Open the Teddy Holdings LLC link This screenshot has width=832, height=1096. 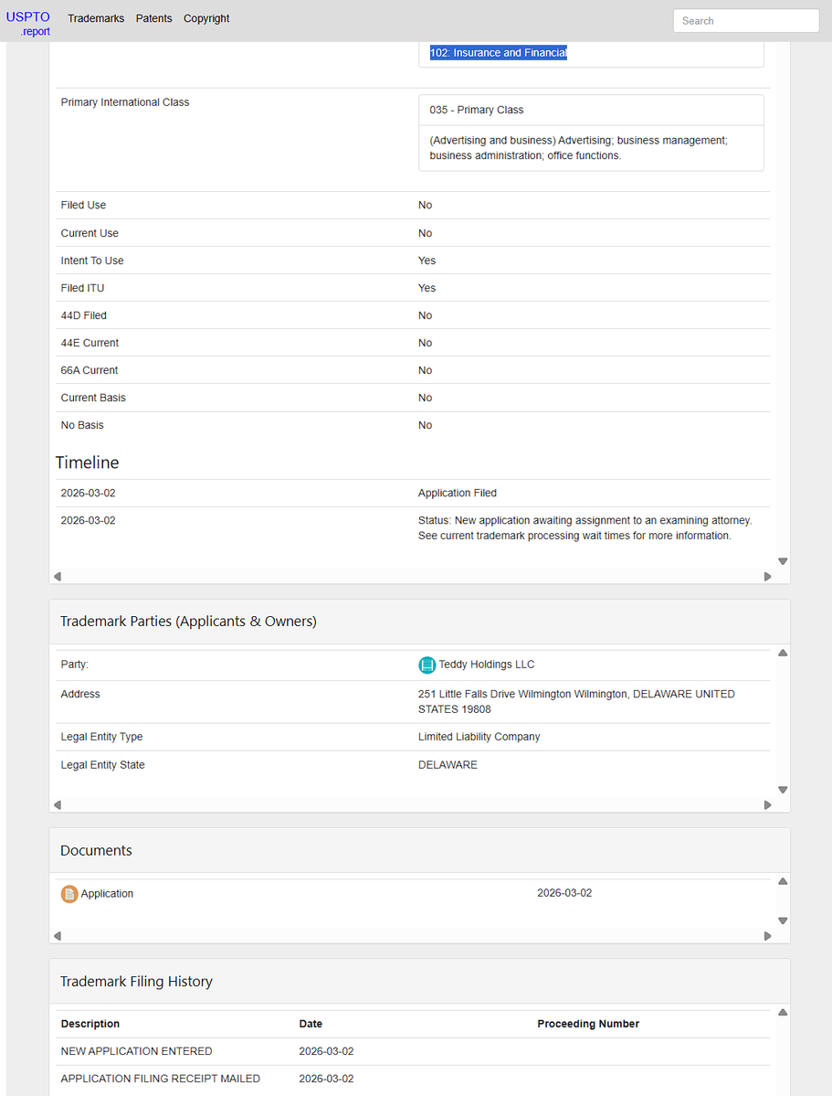(486, 664)
